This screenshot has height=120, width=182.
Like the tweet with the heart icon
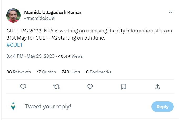click(90, 86)
